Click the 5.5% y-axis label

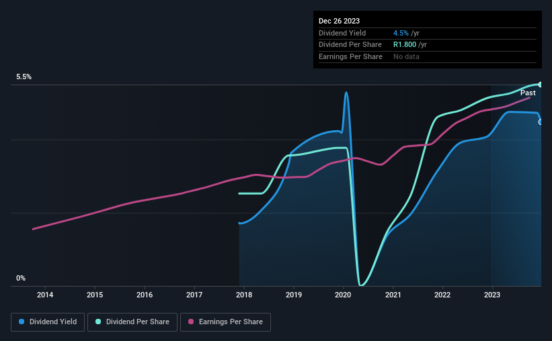click(x=24, y=77)
